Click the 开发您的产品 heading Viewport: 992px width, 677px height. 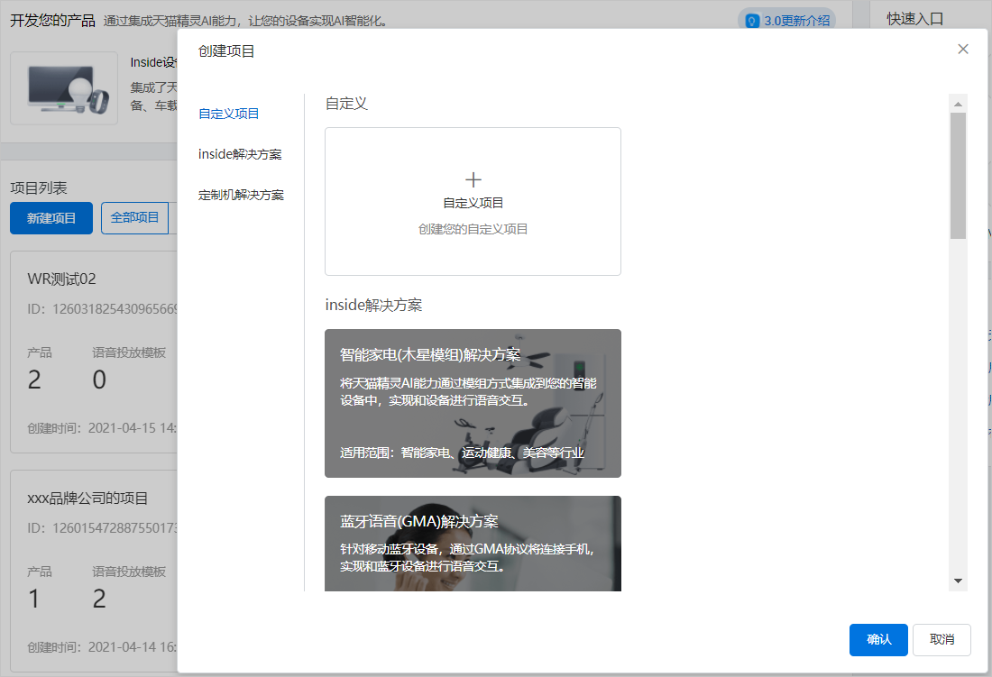point(52,21)
